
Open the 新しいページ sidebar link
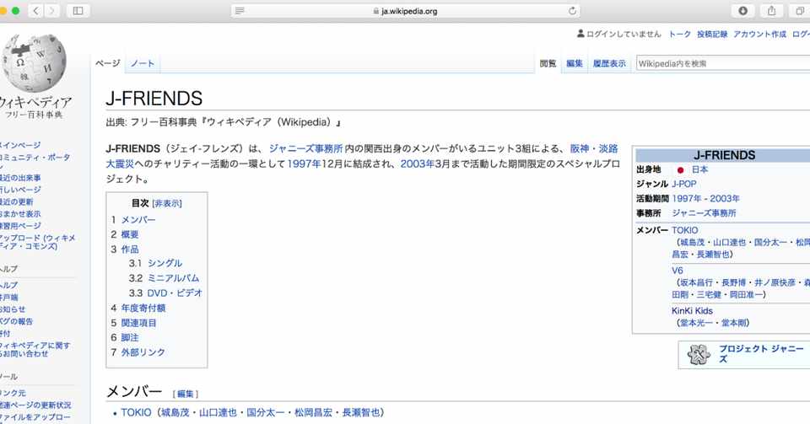tap(20, 190)
